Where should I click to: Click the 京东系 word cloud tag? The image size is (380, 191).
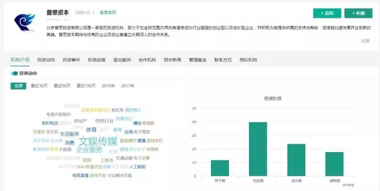[52, 132]
